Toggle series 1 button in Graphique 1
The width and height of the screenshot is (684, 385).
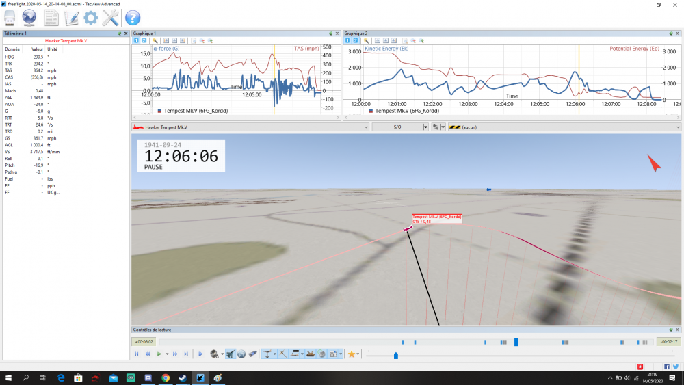pos(135,40)
